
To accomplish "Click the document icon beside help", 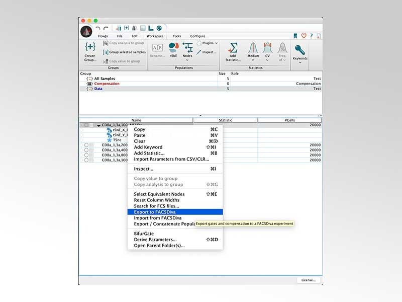I will tap(319, 36).
